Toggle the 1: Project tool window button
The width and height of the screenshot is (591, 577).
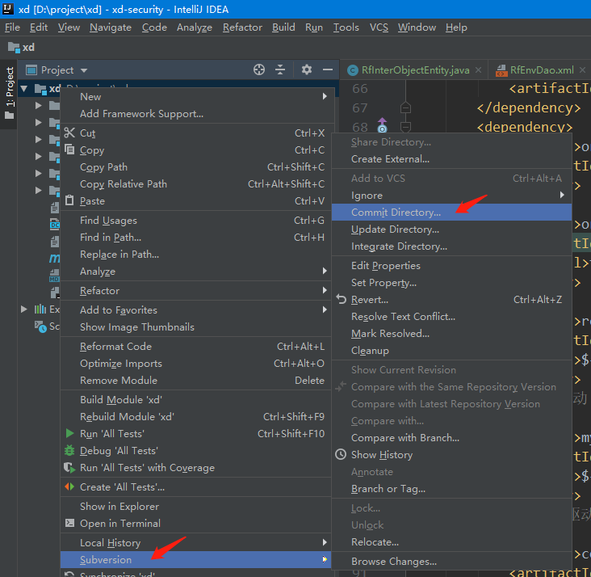(9, 93)
